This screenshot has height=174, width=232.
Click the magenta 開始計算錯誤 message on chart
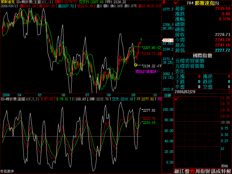pos(146,71)
